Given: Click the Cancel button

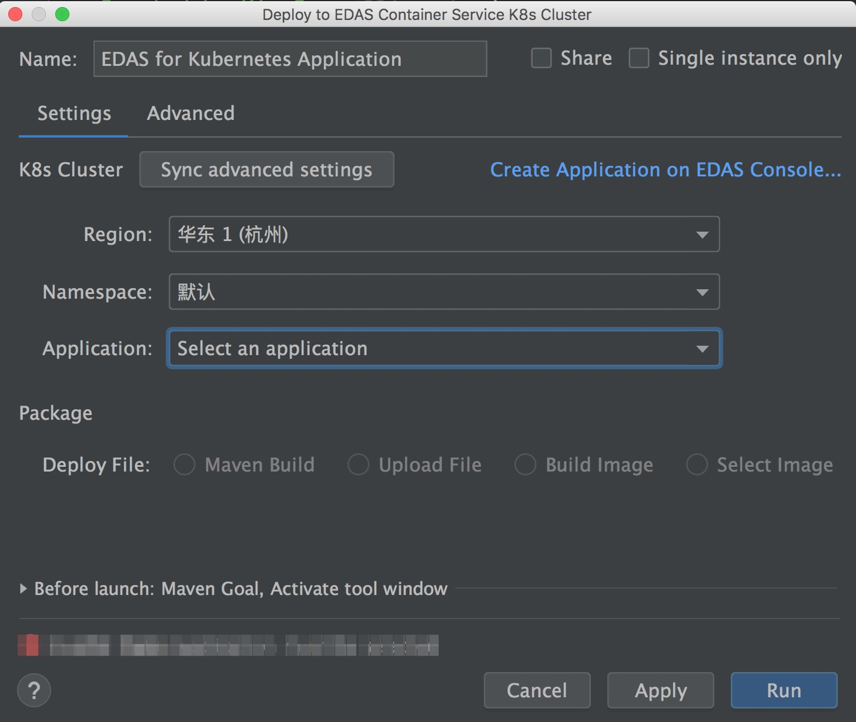Looking at the screenshot, I should pos(537,690).
